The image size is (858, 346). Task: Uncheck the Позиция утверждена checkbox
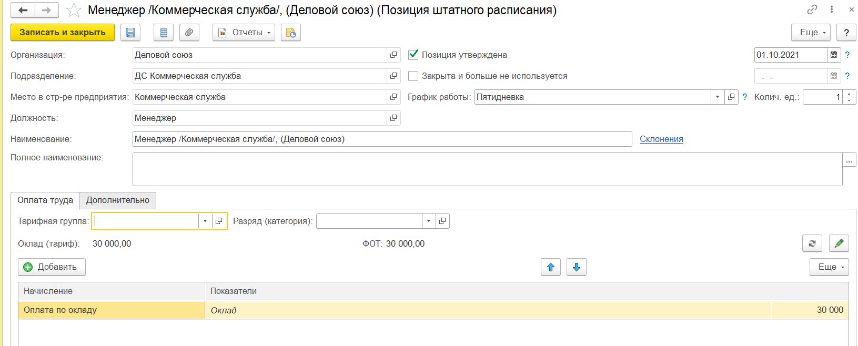[413, 55]
